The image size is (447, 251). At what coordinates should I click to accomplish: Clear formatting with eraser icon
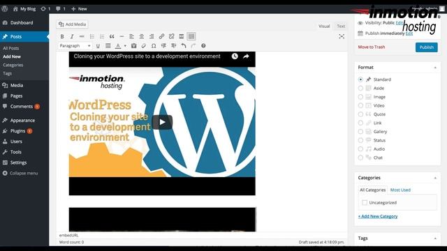143,46
